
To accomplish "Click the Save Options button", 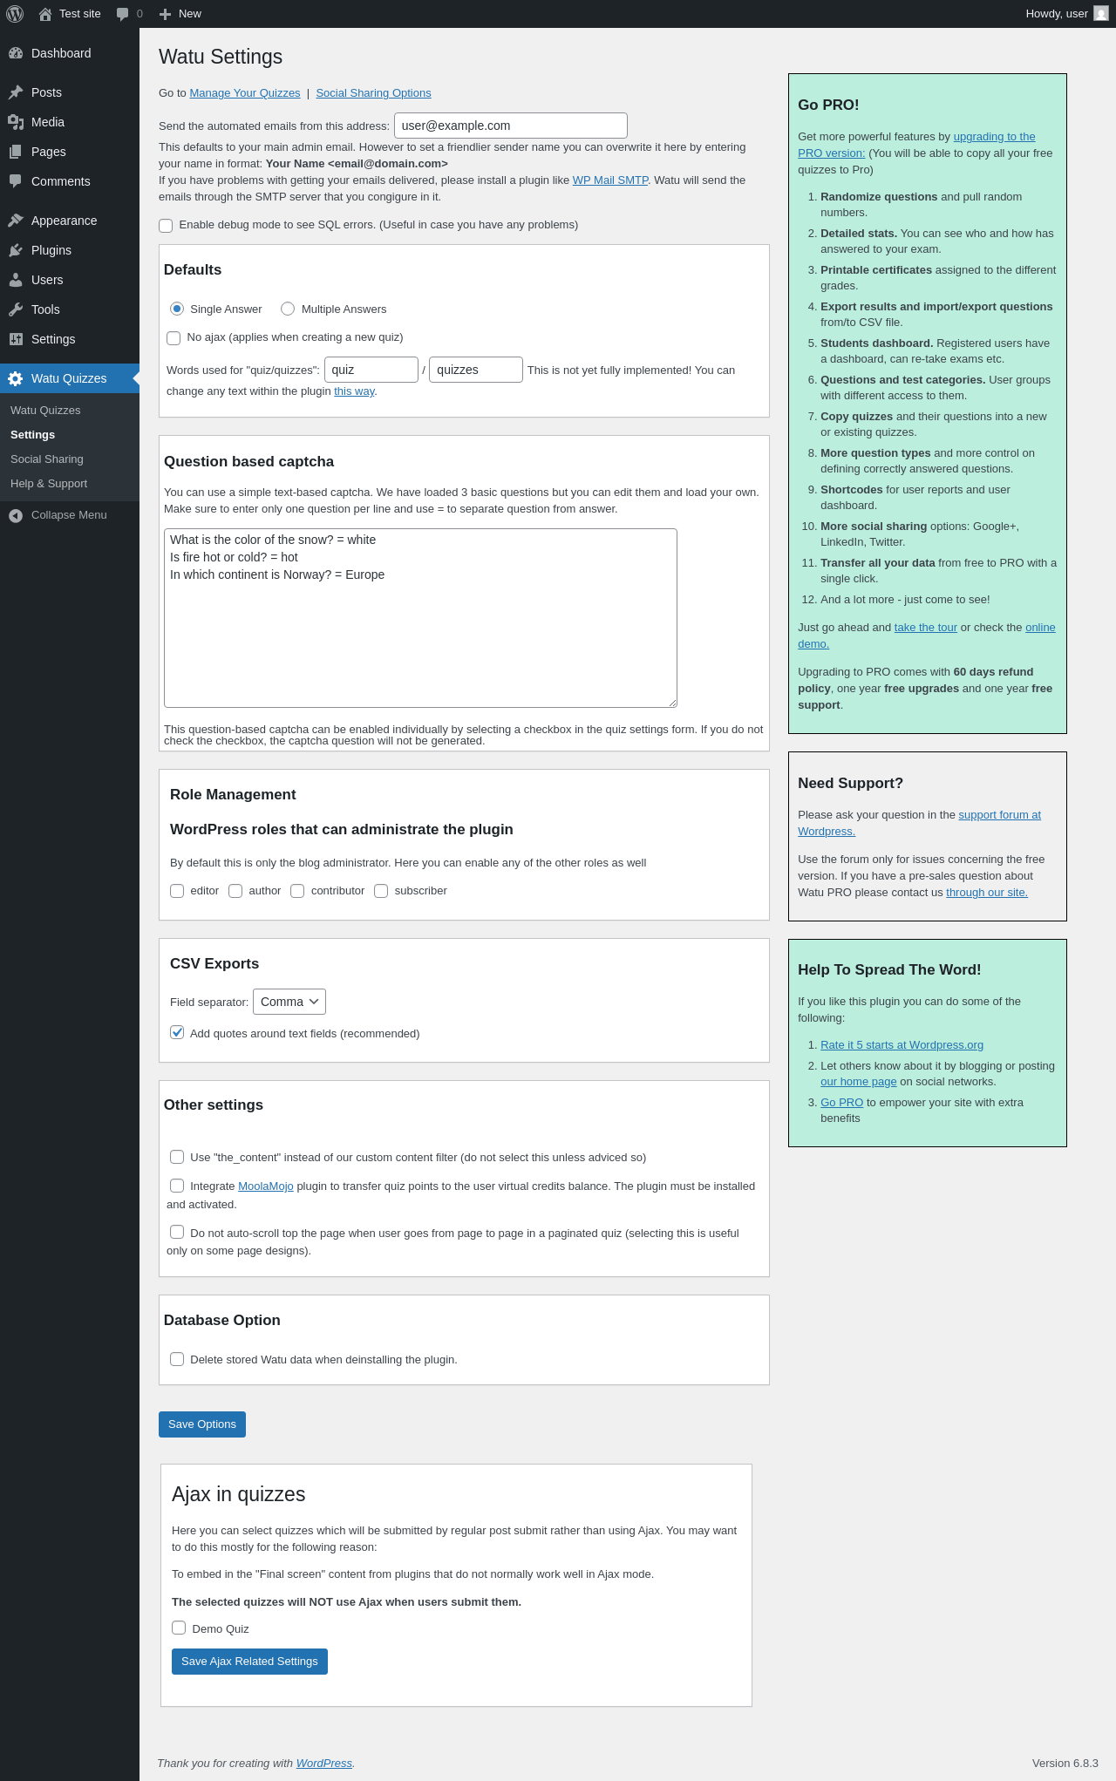I will (202, 1424).
